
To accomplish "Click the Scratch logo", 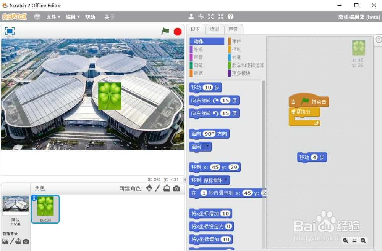I will pyautogui.click(x=15, y=17).
